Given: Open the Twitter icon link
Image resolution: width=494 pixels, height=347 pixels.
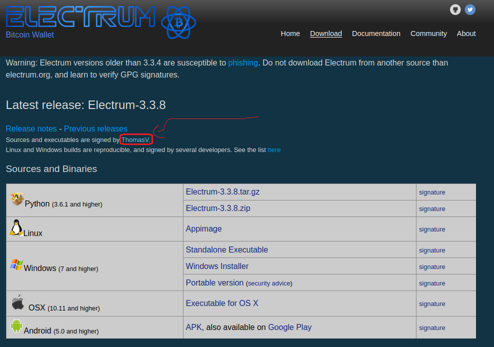Looking at the screenshot, I should pyautogui.click(x=470, y=9).
